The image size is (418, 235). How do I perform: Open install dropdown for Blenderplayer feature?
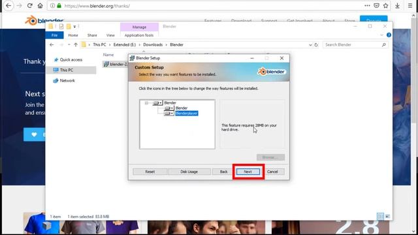pyautogui.click(x=169, y=114)
